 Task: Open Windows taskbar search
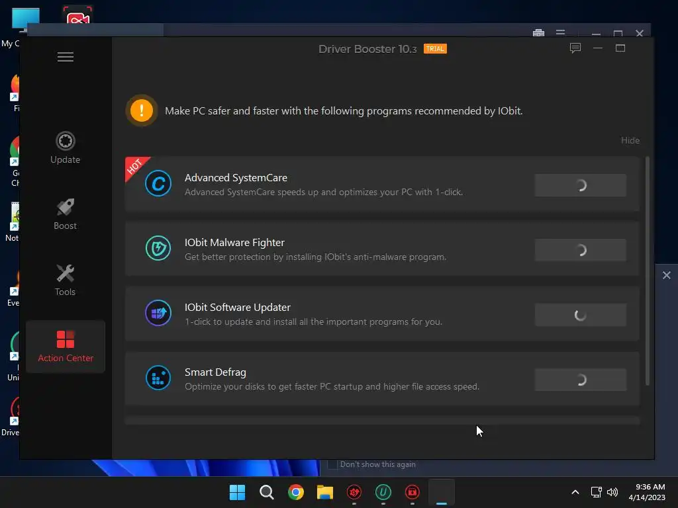click(x=266, y=492)
